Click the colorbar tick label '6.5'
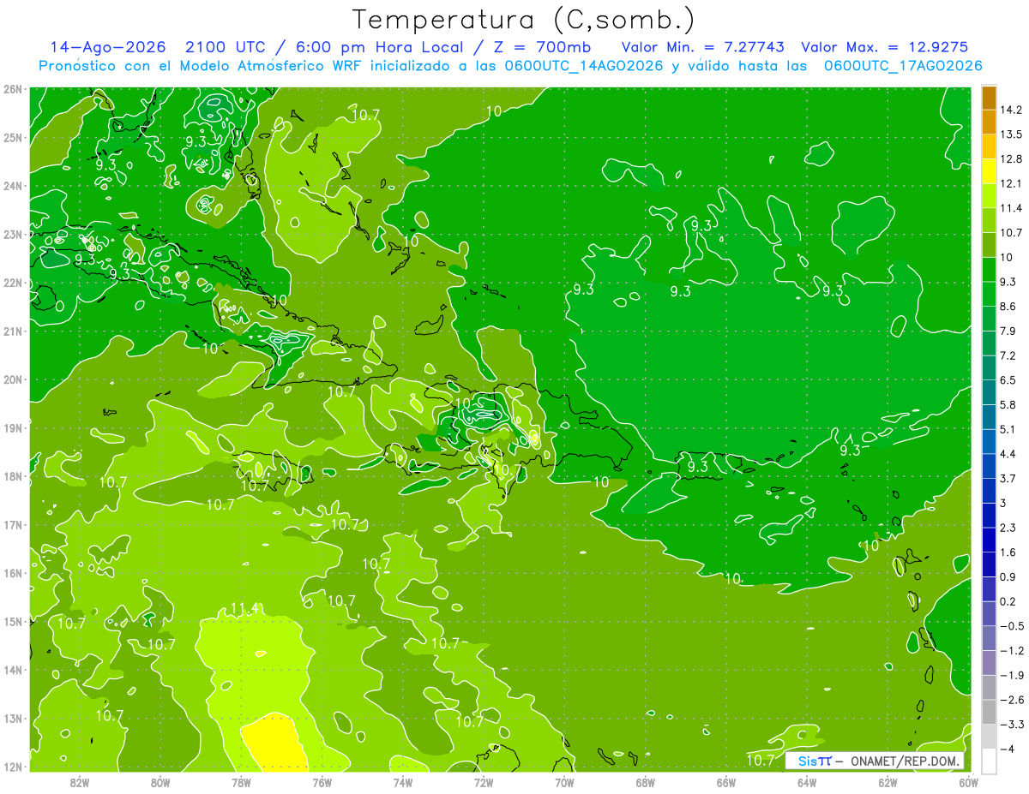The height and width of the screenshot is (794, 1029). (x=1008, y=379)
